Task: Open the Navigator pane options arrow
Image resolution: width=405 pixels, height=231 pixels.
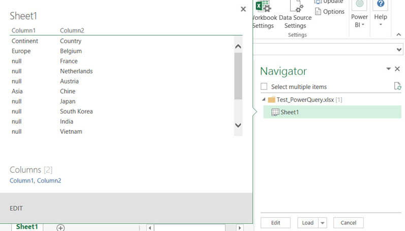Action: pyautogui.click(x=388, y=69)
